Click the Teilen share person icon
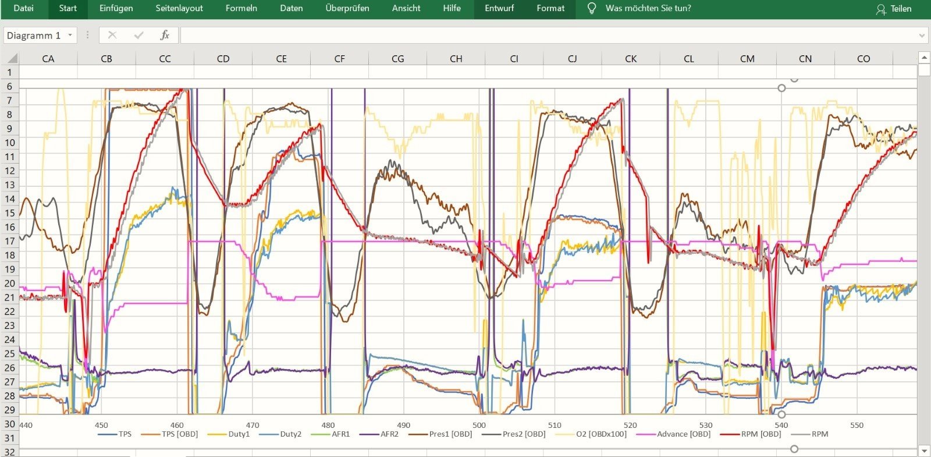Viewport: 931px width, 457px height. (881, 9)
